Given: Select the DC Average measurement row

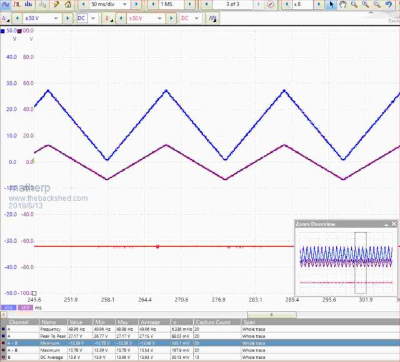Looking at the screenshot, I should (200, 358).
